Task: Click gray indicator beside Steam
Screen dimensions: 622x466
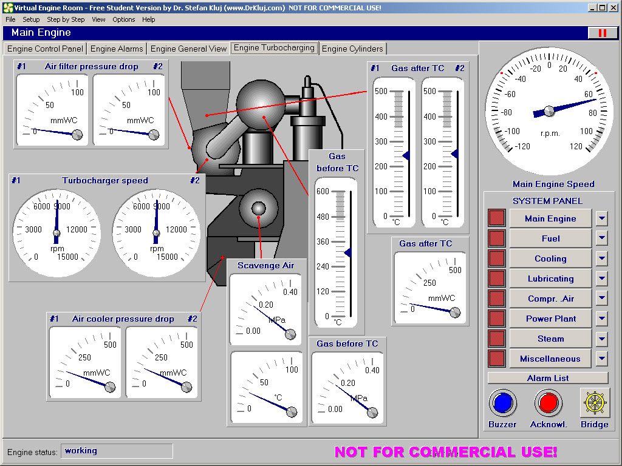Action: [x=497, y=339]
